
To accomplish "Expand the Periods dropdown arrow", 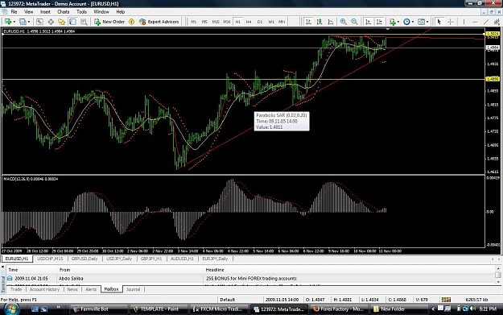I will [413, 22].
